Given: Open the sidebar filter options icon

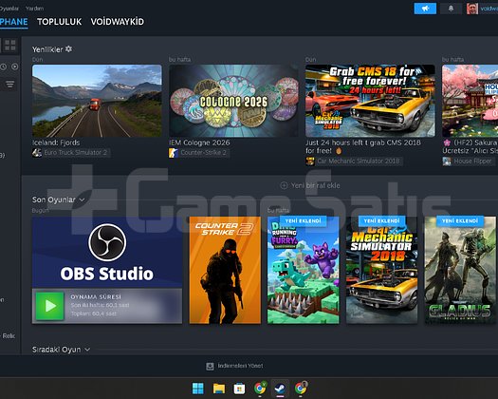Looking at the screenshot, I should click(x=9, y=84).
